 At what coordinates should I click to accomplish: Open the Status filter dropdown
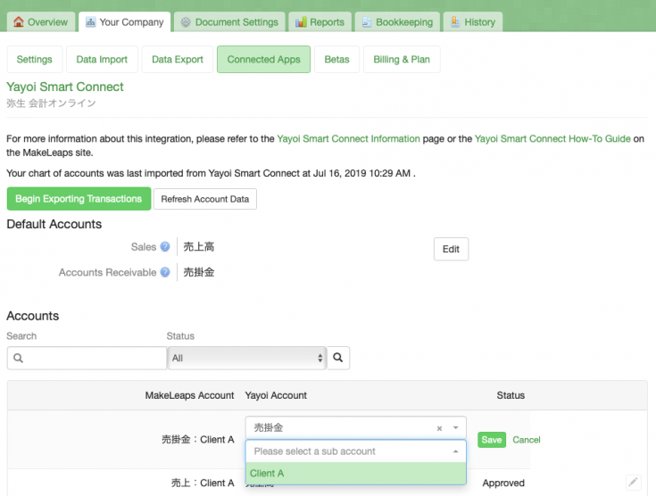[247, 358]
